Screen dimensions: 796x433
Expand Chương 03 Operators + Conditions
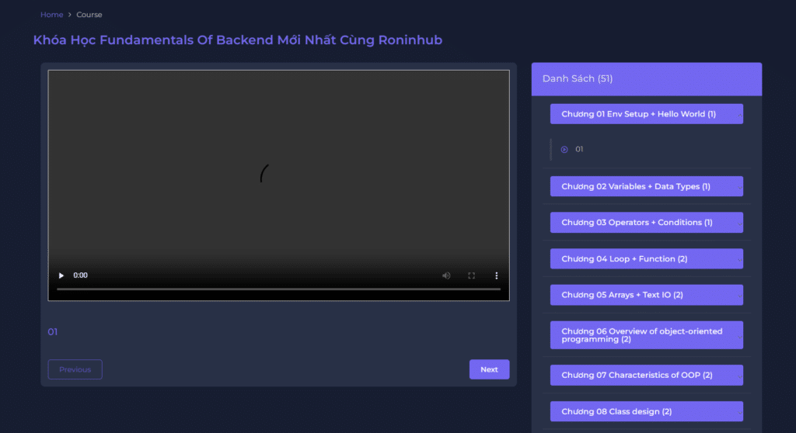(646, 223)
